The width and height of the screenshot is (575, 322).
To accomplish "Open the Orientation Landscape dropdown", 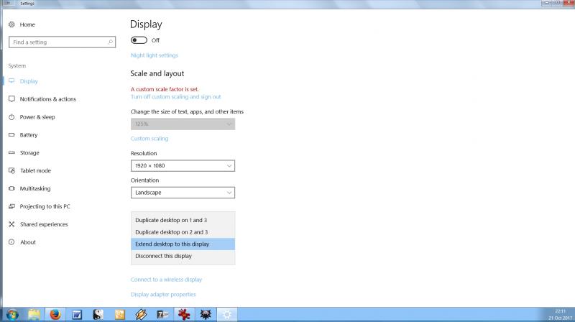I will point(183,193).
